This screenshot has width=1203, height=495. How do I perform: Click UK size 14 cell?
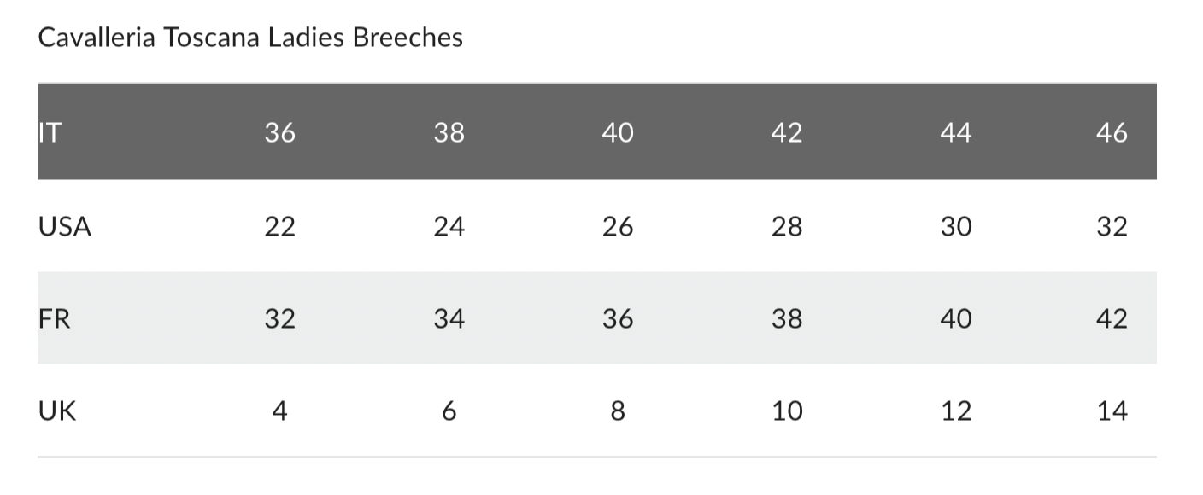1112,412
